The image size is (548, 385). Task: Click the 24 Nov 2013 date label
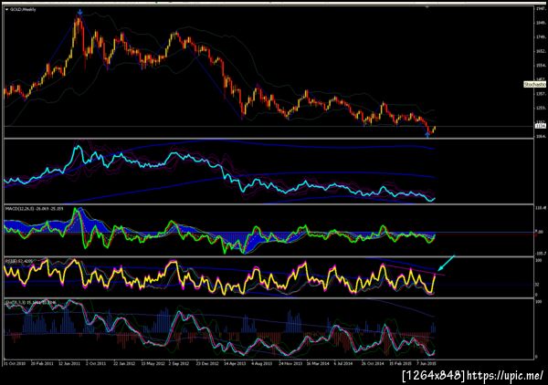coord(290,363)
